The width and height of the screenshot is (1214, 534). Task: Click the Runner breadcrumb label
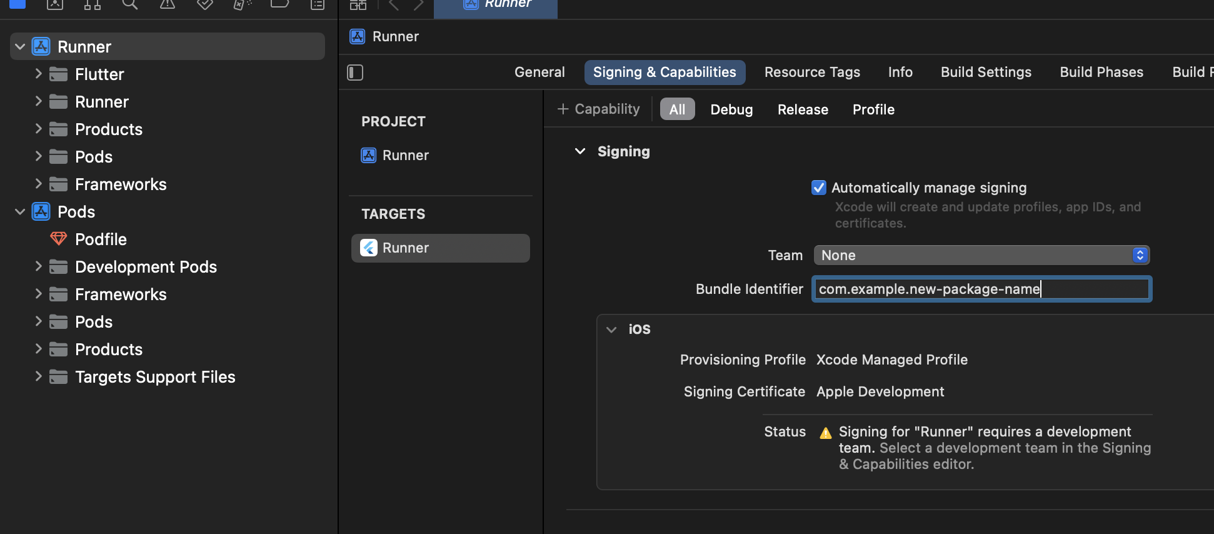[x=396, y=36]
